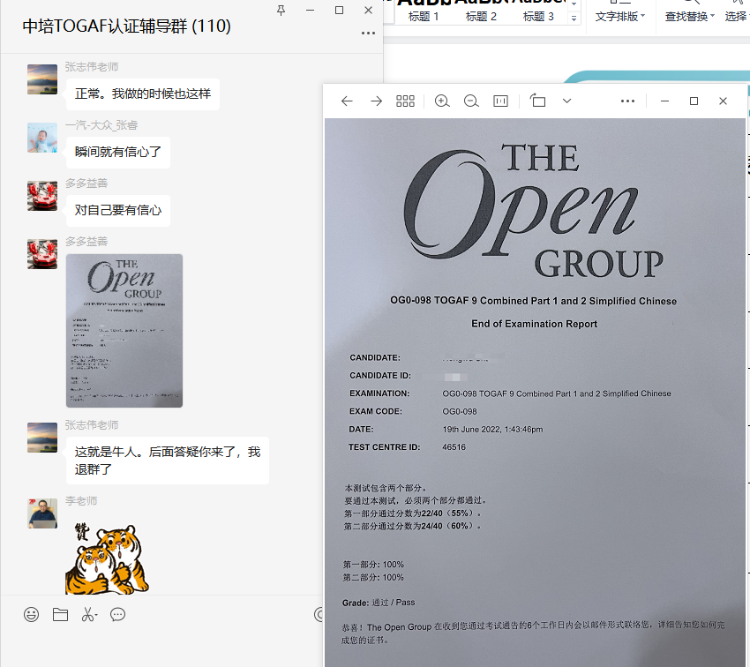Viewport: 750px width, 667px height.
Task: Open the Open Group certificate thumbnail in chat
Action: click(124, 330)
